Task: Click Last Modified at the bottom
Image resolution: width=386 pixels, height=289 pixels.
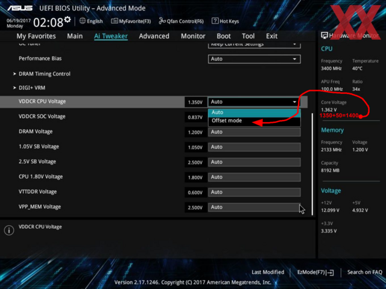Action: coord(268,272)
